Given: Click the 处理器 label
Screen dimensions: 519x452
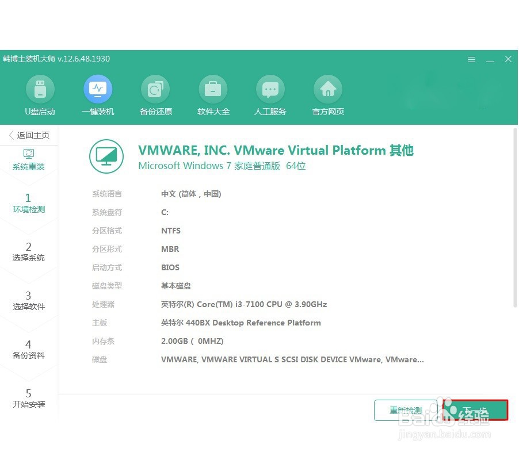Looking at the screenshot, I should (x=103, y=304).
